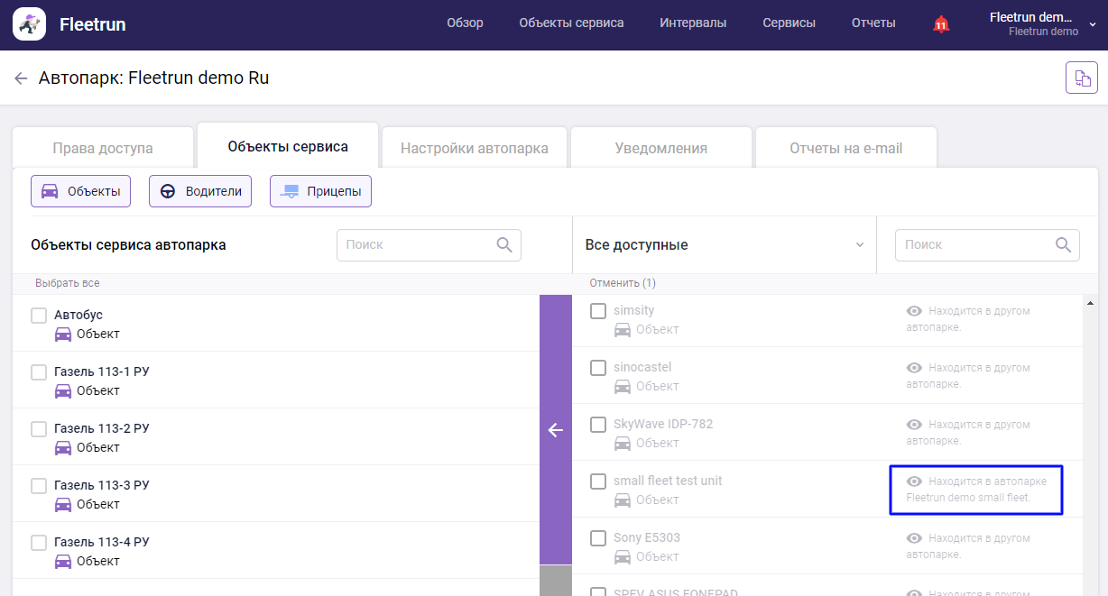Open the notifications bell showing 11 alerts
Image resolution: width=1108 pixels, height=596 pixels.
(940, 24)
